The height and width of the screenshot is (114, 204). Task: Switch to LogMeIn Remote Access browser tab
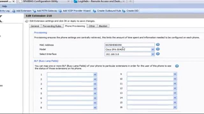click(x=100, y=1)
